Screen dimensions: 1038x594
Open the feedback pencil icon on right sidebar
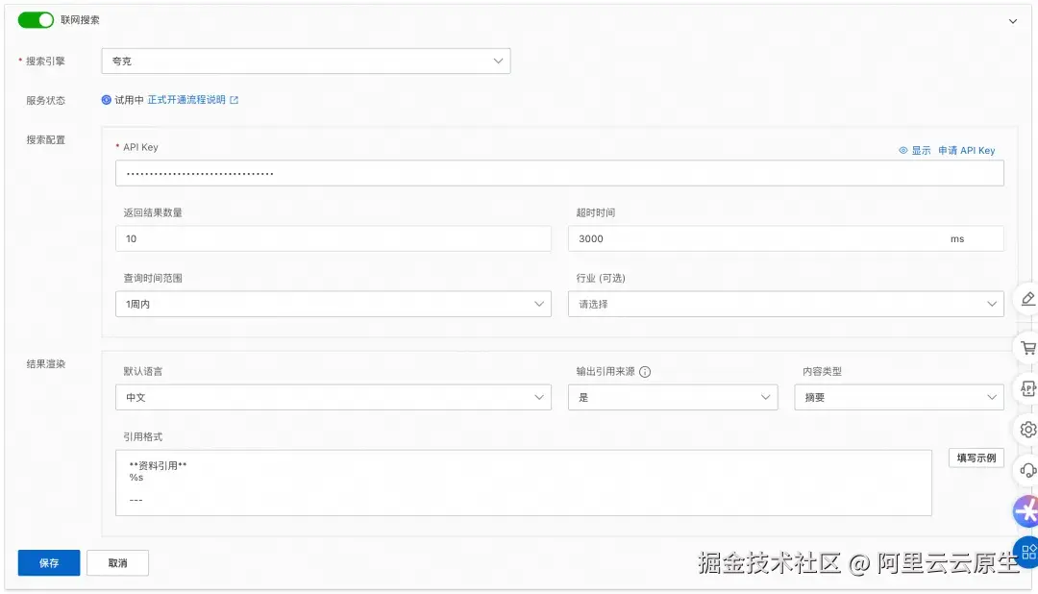pyautogui.click(x=1029, y=300)
